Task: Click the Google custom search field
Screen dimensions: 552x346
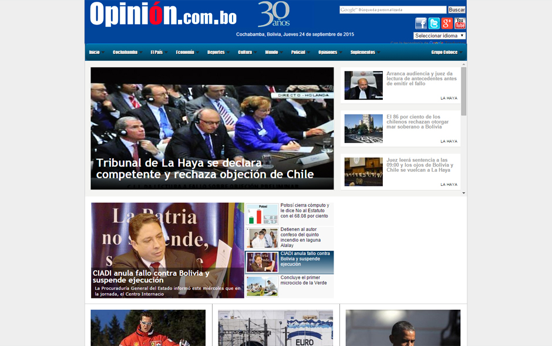Action: [x=392, y=10]
